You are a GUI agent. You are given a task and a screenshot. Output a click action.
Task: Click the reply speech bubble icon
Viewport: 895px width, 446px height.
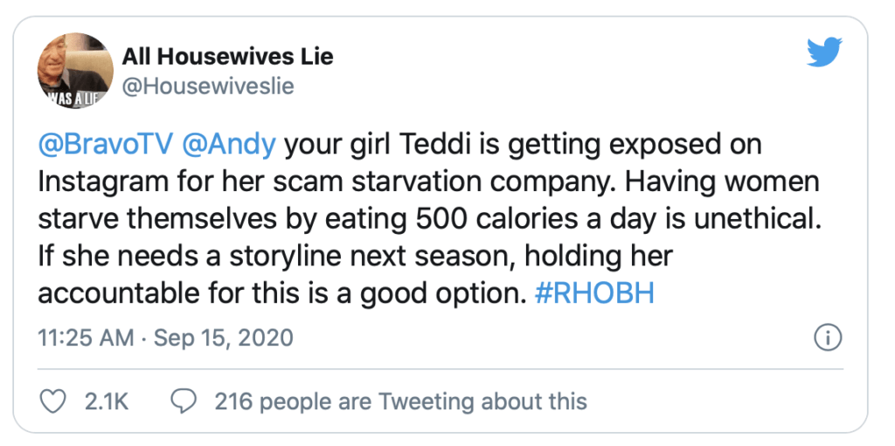[x=184, y=401]
